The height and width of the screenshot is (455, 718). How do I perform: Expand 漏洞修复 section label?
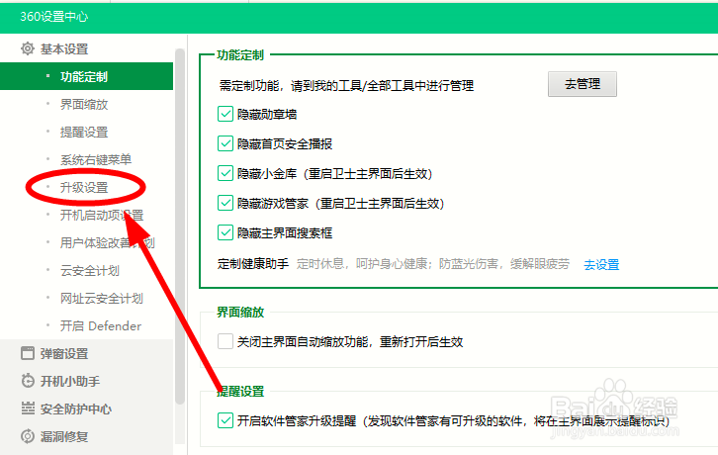tap(64, 436)
